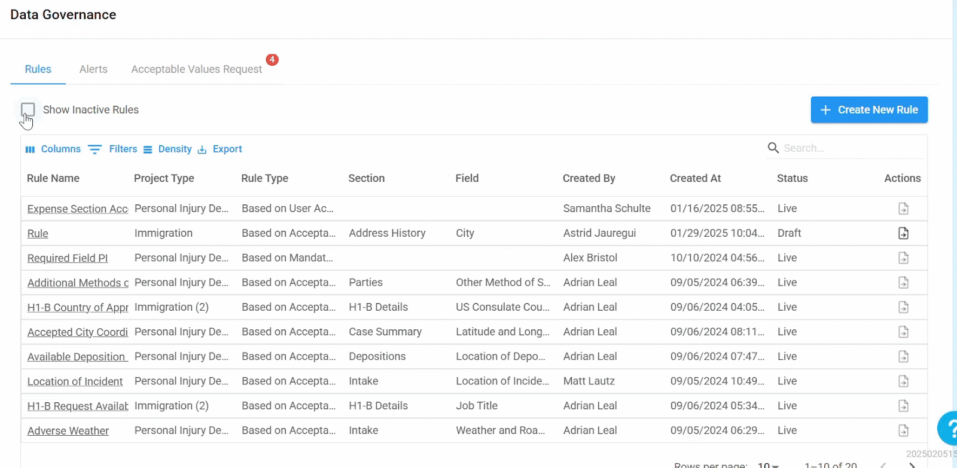957x468 pixels.
Task: Click Weather and Roa... field cell
Action: [501, 430]
